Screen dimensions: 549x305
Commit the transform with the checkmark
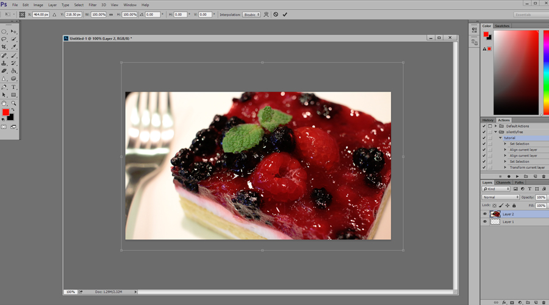(285, 14)
